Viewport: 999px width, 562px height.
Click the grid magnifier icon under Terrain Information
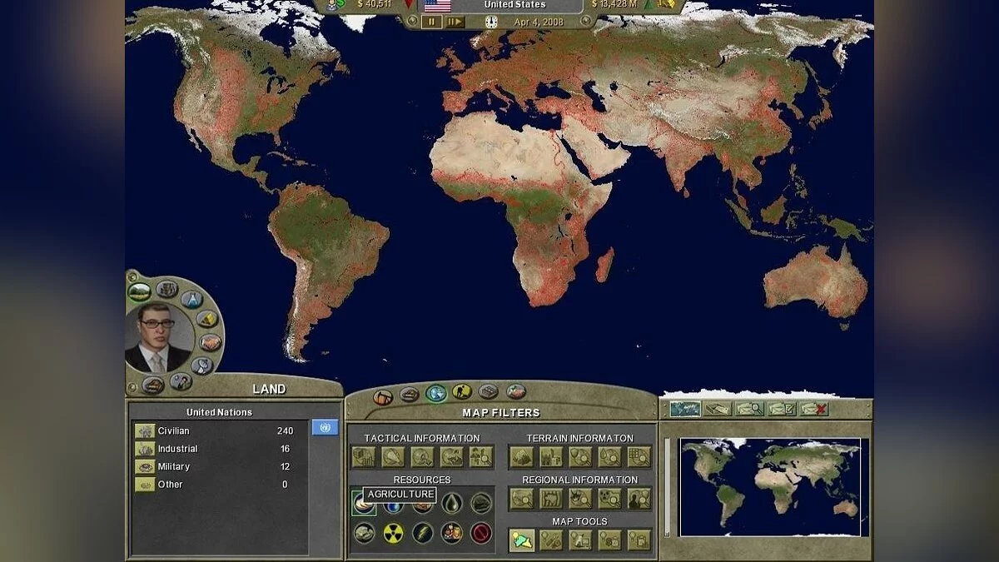tap(639, 456)
